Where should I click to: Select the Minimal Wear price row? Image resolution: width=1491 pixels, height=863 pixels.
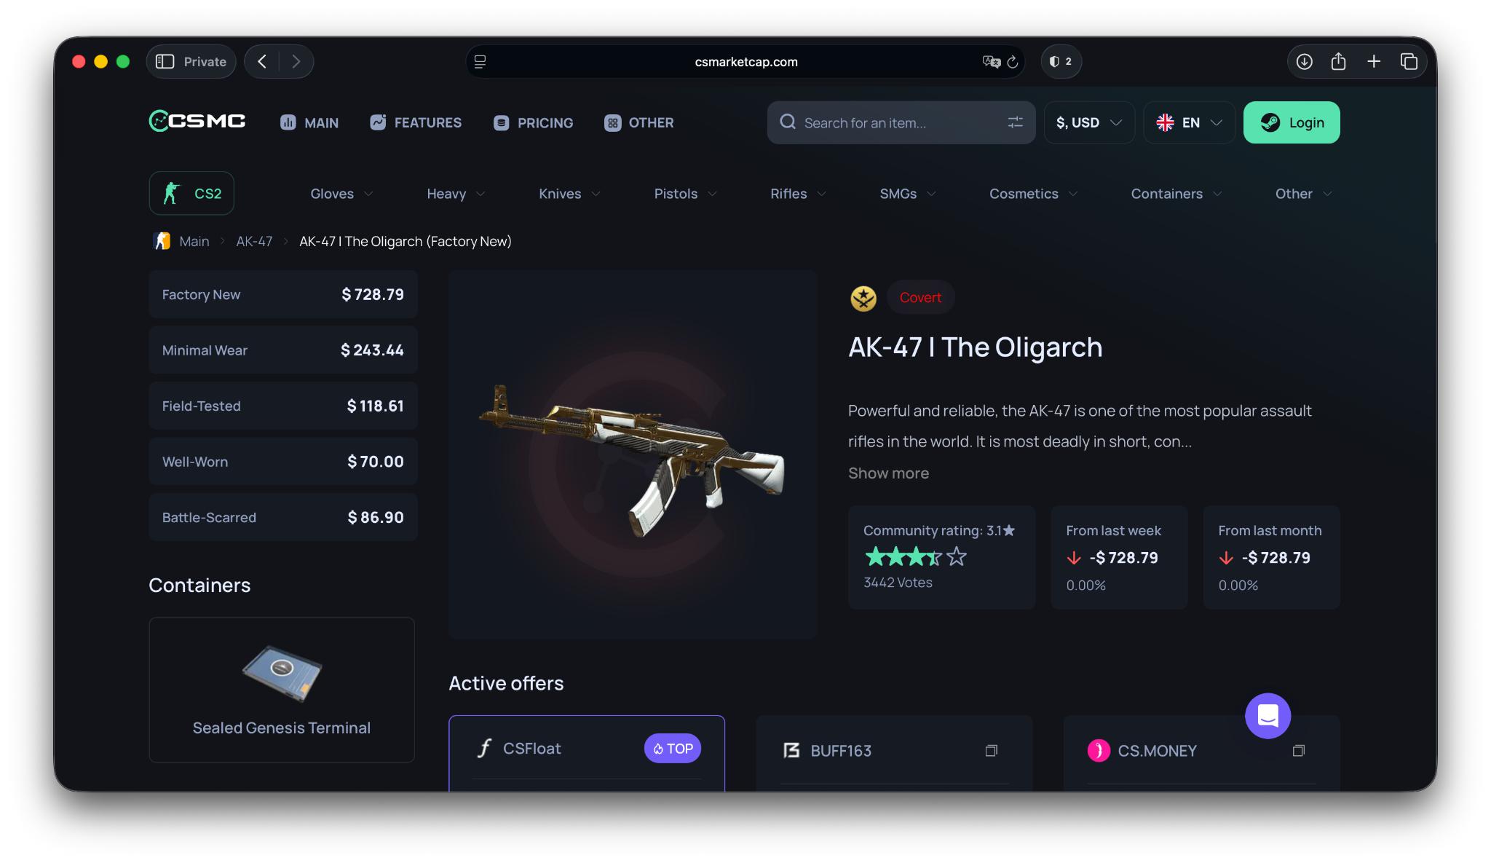click(283, 350)
